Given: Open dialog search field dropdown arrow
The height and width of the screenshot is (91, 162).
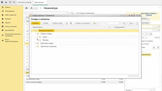Looking at the screenshot, I should click(120, 23).
